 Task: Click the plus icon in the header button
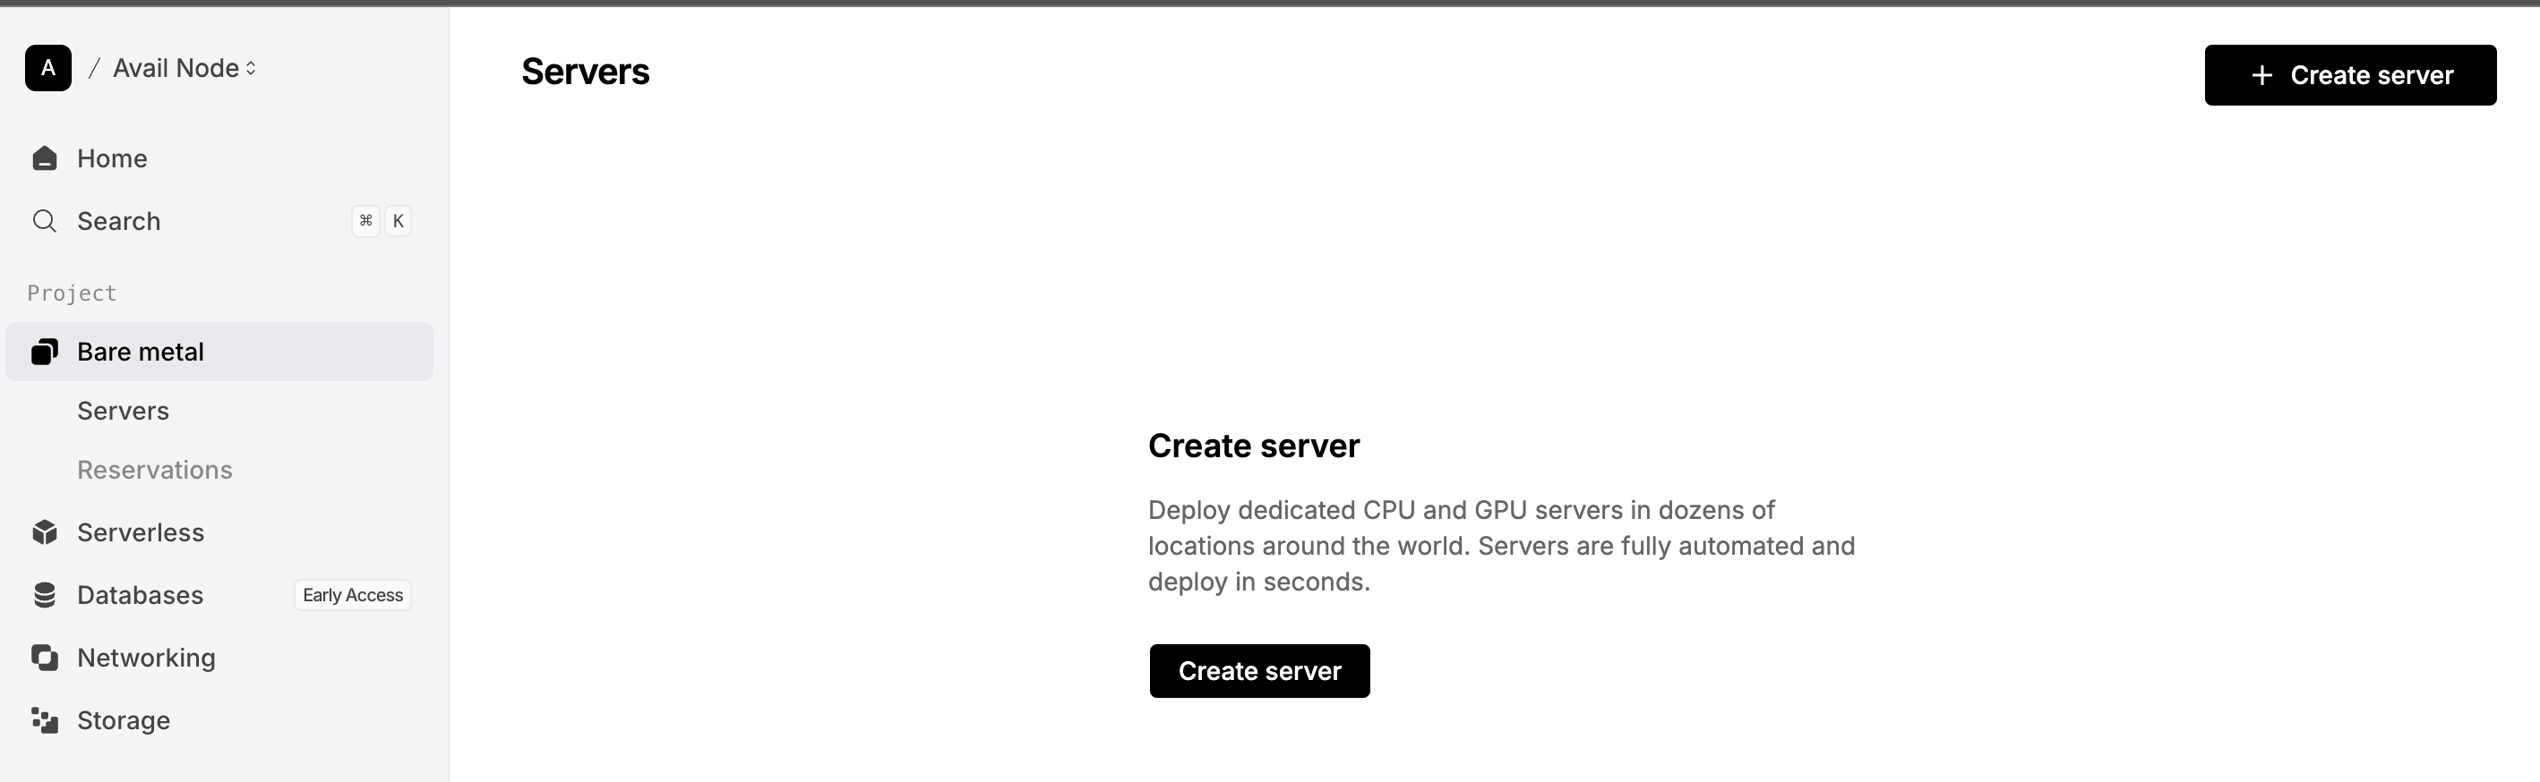coord(2262,75)
